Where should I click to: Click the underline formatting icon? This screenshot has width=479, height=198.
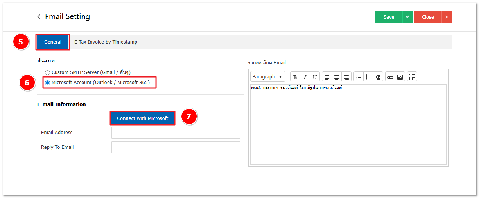tap(315, 77)
